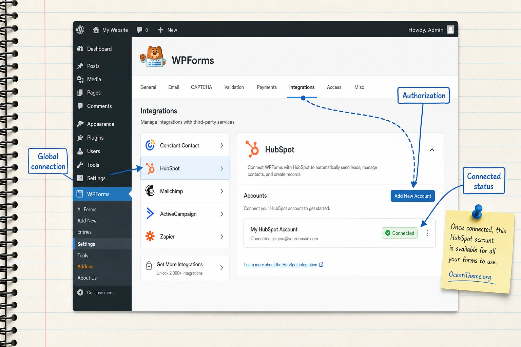Click the Users person icon
Image resolution: width=521 pixels, height=347 pixels.
(x=80, y=151)
